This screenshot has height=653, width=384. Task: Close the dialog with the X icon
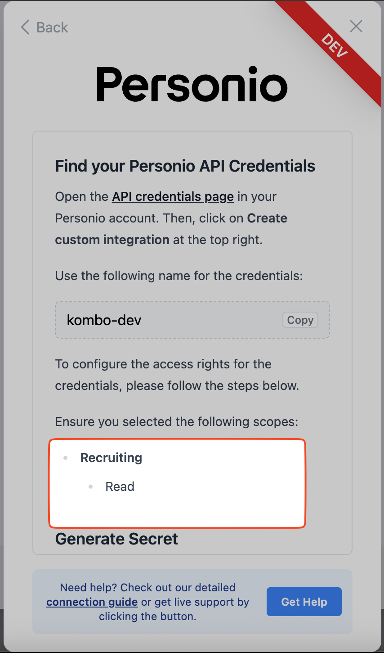[356, 27]
